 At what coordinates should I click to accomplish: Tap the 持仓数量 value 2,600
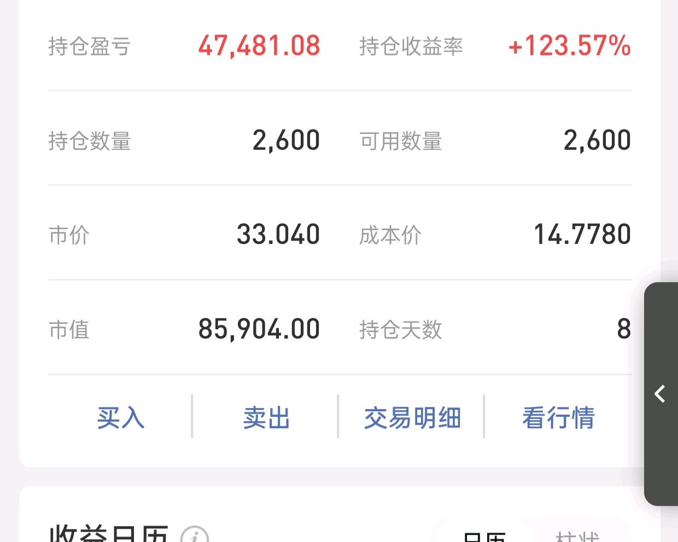(286, 141)
